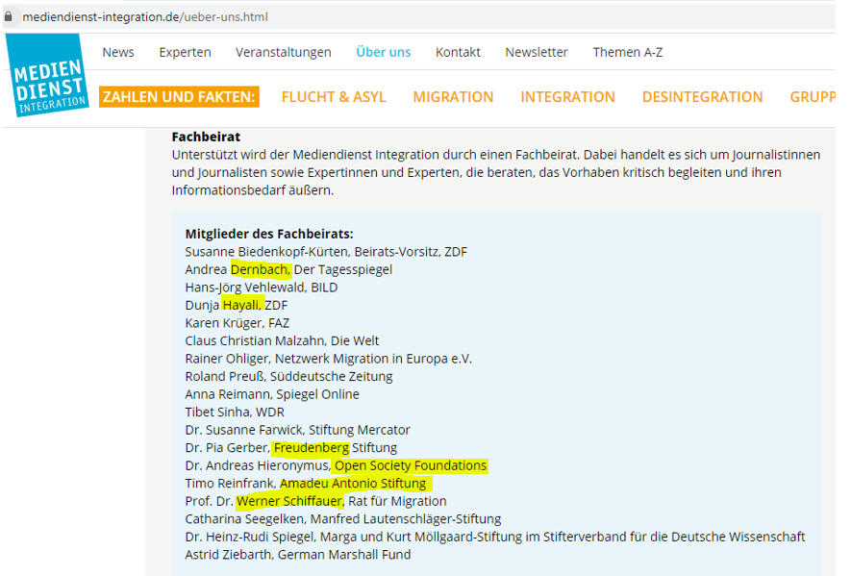Open Themen A-Z index

627,52
